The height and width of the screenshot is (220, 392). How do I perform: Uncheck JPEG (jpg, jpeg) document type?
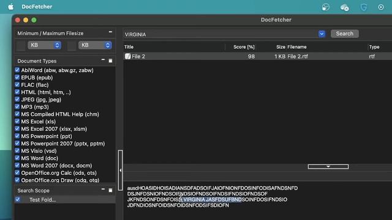click(x=17, y=99)
